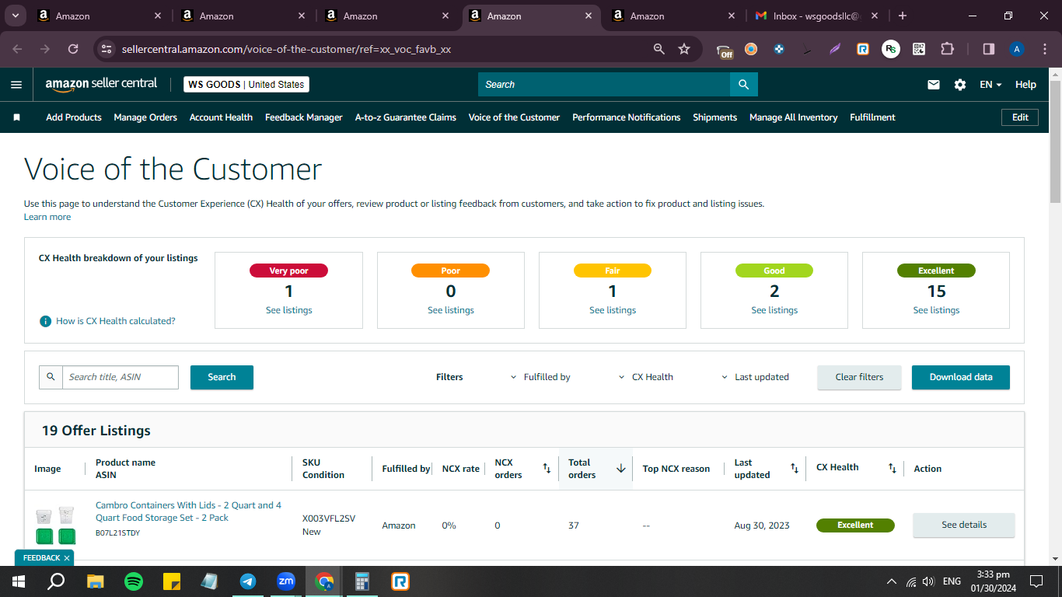
Task: Open Performance Notifications
Action: [x=627, y=117]
